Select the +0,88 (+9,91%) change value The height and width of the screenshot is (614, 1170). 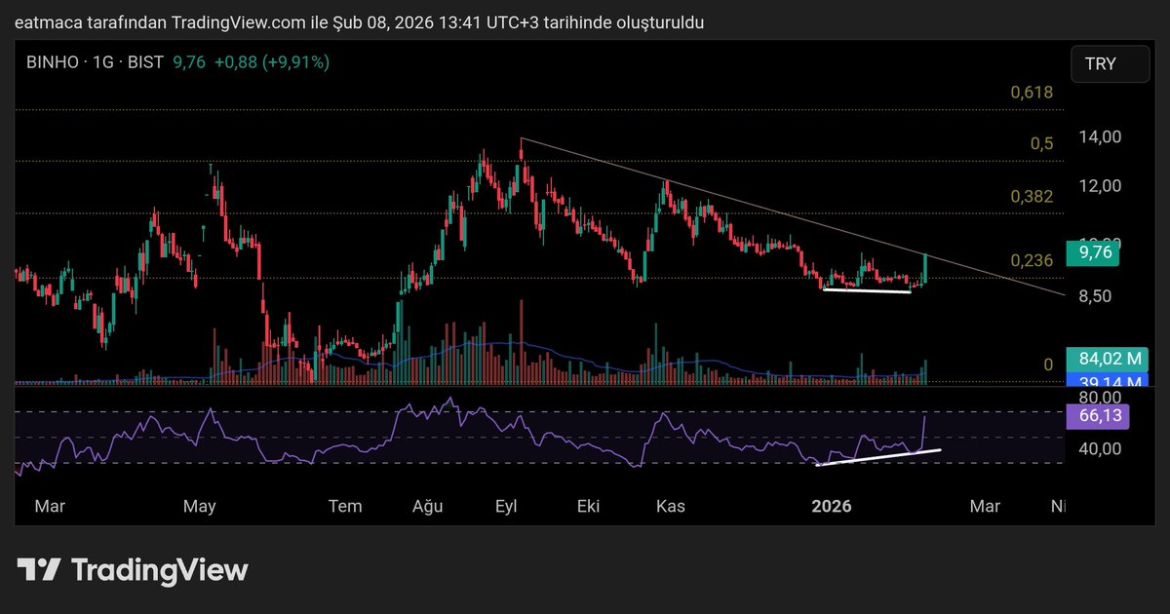pyautogui.click(x=272, y=62)
